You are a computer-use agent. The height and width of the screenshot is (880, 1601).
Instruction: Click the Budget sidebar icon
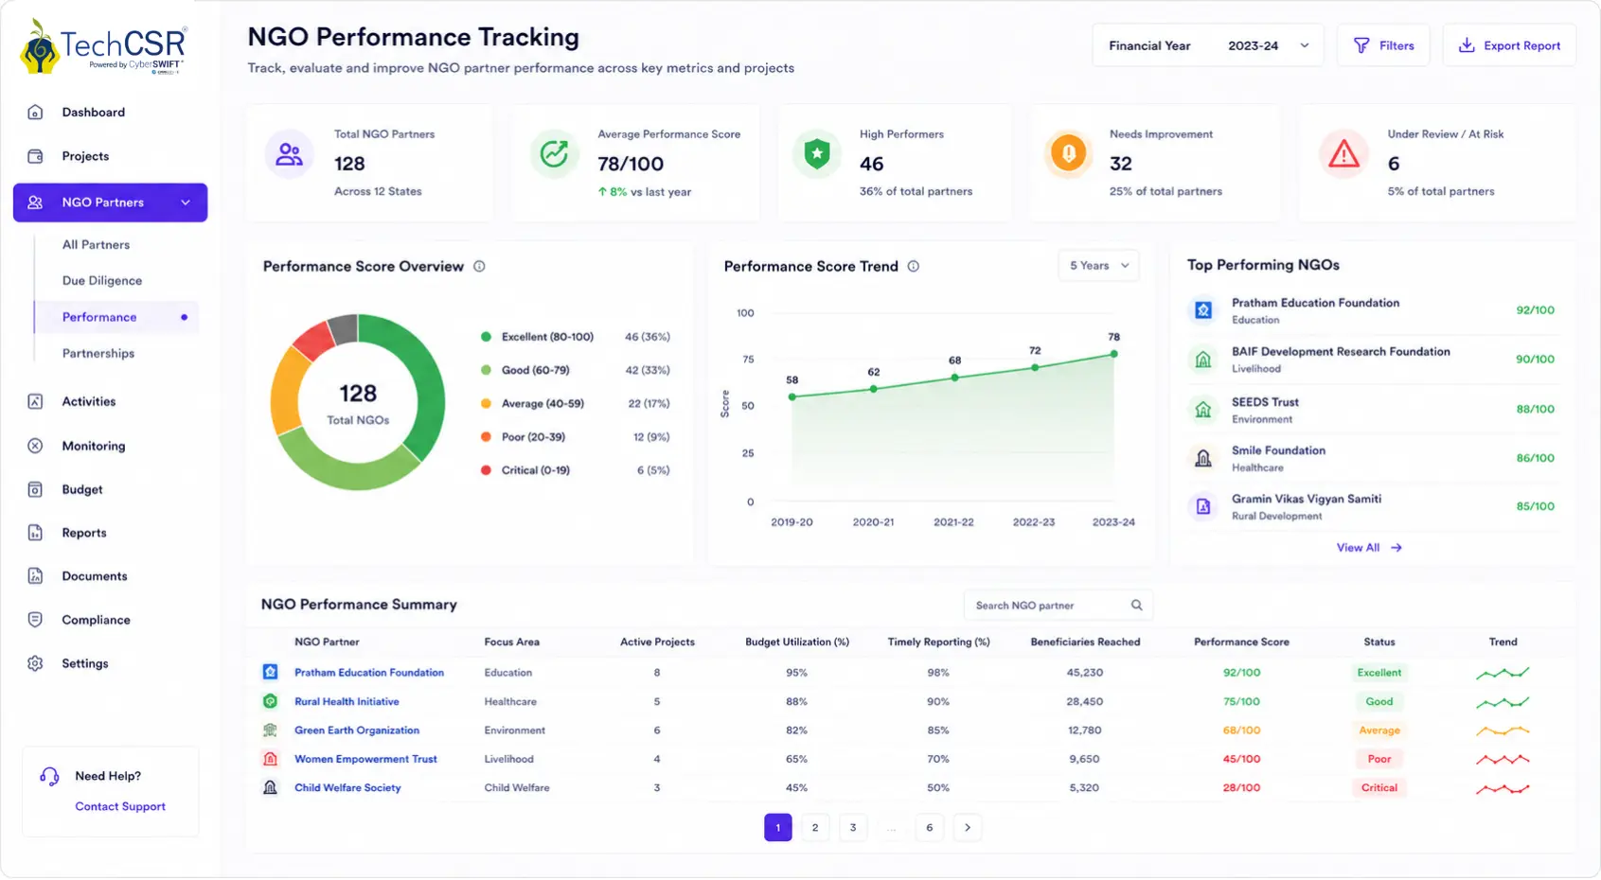[35, 489]
